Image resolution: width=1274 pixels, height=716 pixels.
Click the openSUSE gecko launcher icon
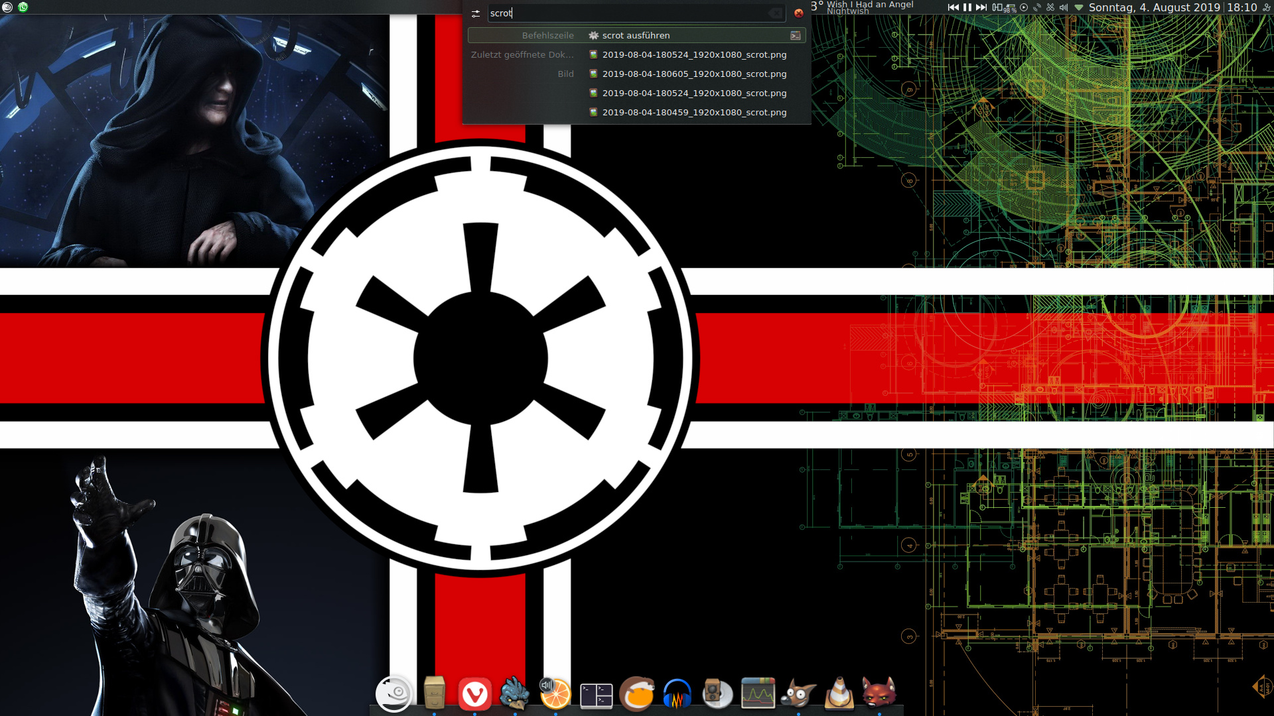click(x=393, y=694)
